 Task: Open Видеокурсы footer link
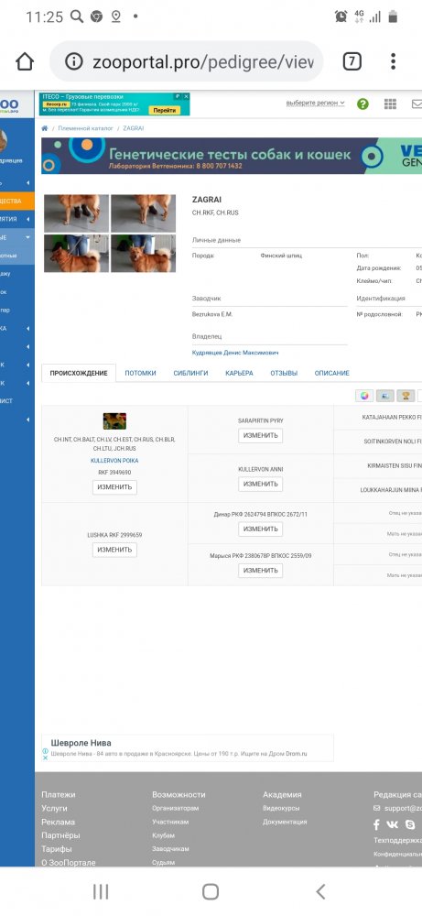(x=281, y=809)
